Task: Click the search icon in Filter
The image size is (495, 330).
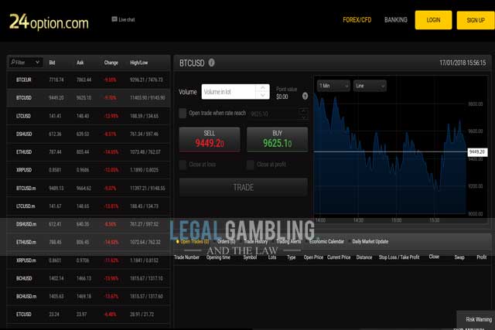Action: coord(13,62)
